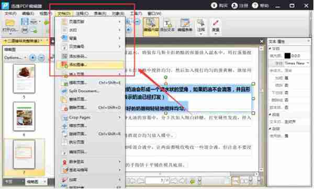Click the green rotation handle above selection
Image resolution: width=314 pixels, height=189 pixels.
point(165,77)
